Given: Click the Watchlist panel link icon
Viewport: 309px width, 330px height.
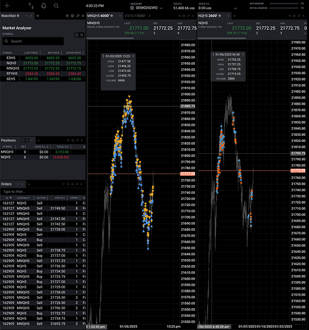Looking at the screenshot, I should point(67,16).
